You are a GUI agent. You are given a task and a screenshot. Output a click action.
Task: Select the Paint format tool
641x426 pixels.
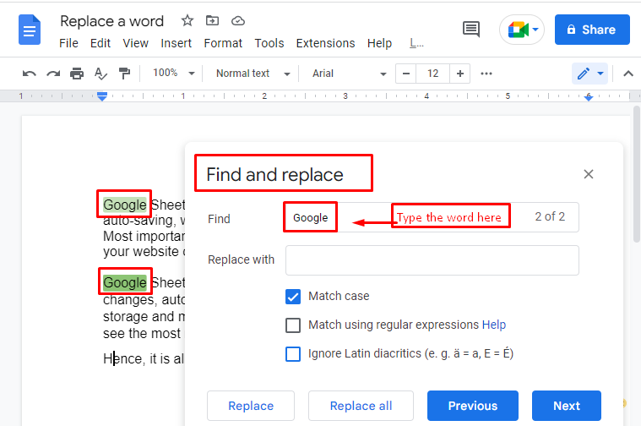click(124, 74)
